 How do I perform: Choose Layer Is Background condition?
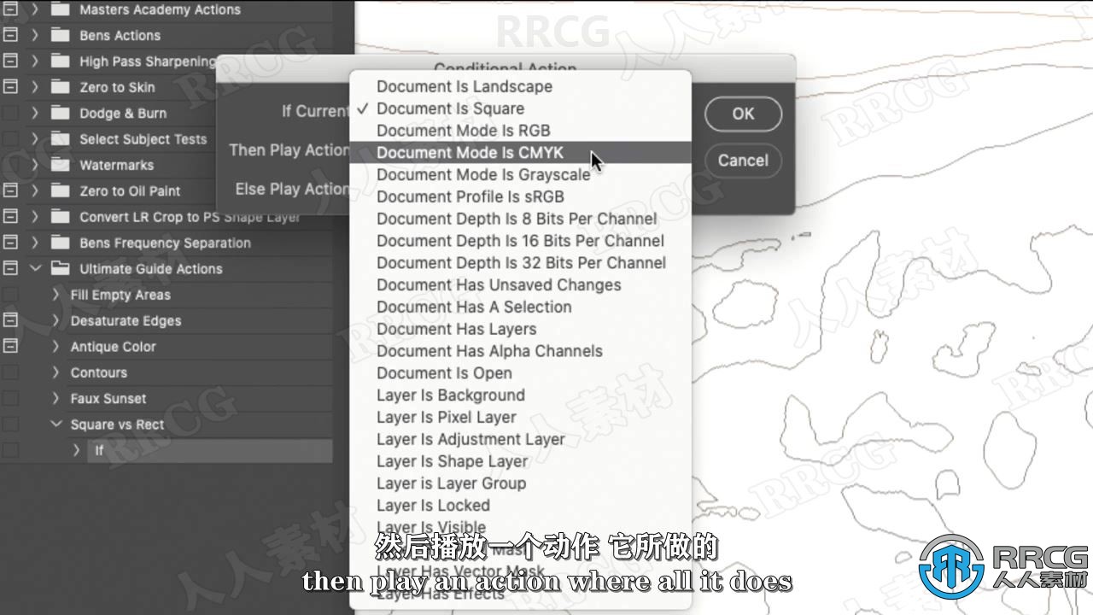pyautogui.click(x=520, y=395)
